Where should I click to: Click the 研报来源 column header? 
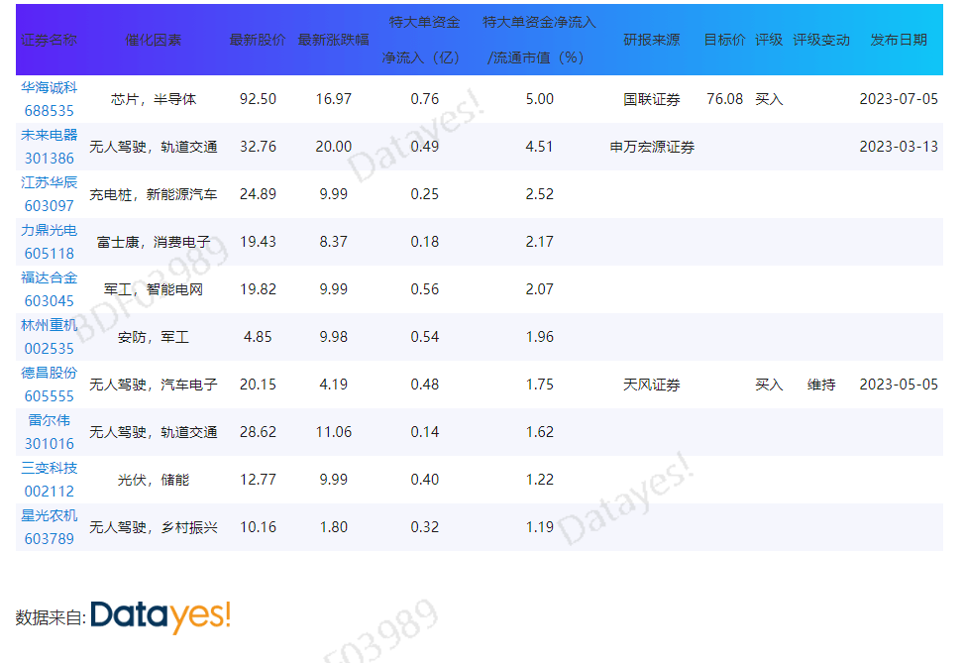(x=651, y=41)
